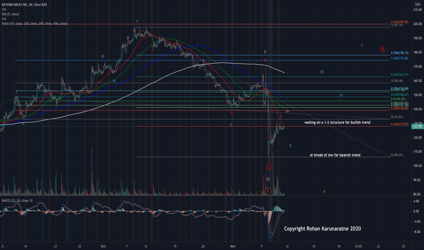Select the 1(158.46) Fibonacci label
The height and width of the screenshot is (250, 424).
pos(397,81)
